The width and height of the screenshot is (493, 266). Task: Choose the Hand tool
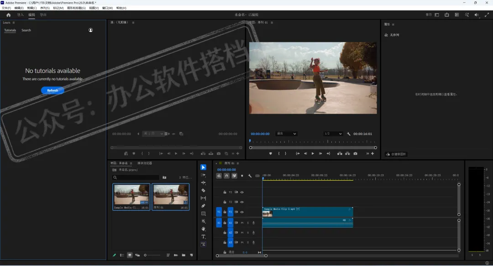(203, 229)
